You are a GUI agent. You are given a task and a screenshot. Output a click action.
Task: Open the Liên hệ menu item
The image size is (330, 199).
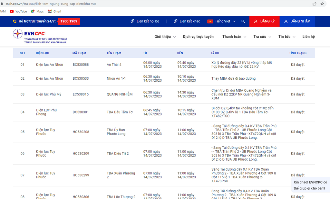click(x=308, y=37)
